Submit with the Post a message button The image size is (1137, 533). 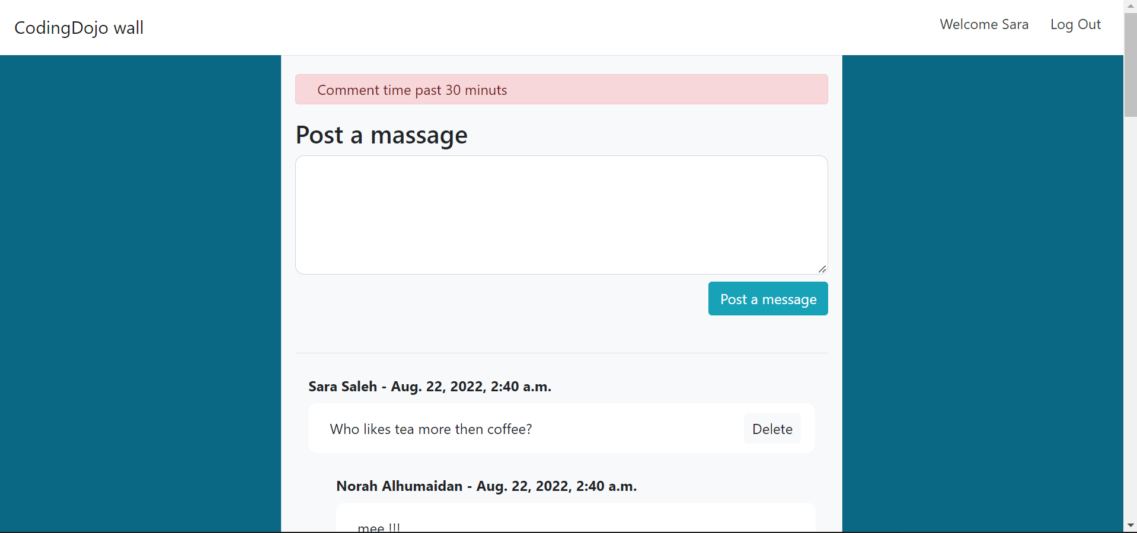tap(768, 299)
